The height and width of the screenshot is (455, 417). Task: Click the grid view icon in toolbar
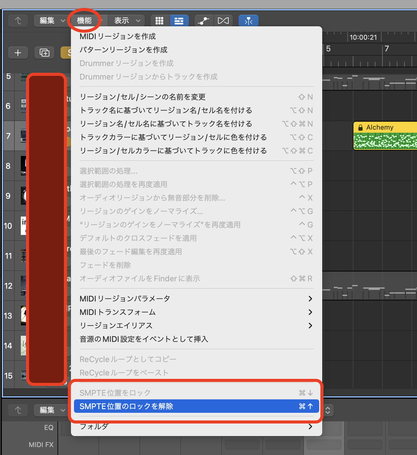click(x=159, y=21)
